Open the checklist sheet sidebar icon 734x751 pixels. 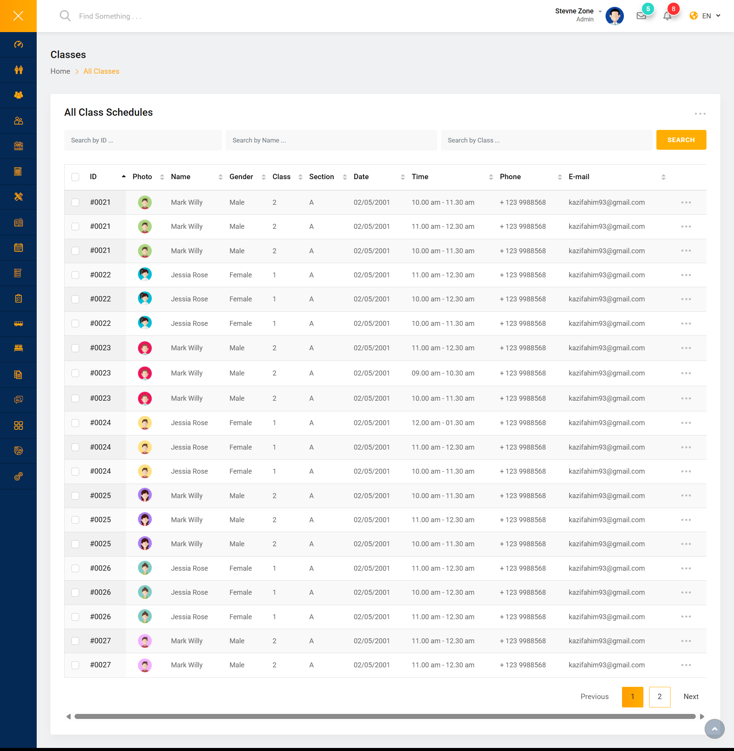point(18,273)
